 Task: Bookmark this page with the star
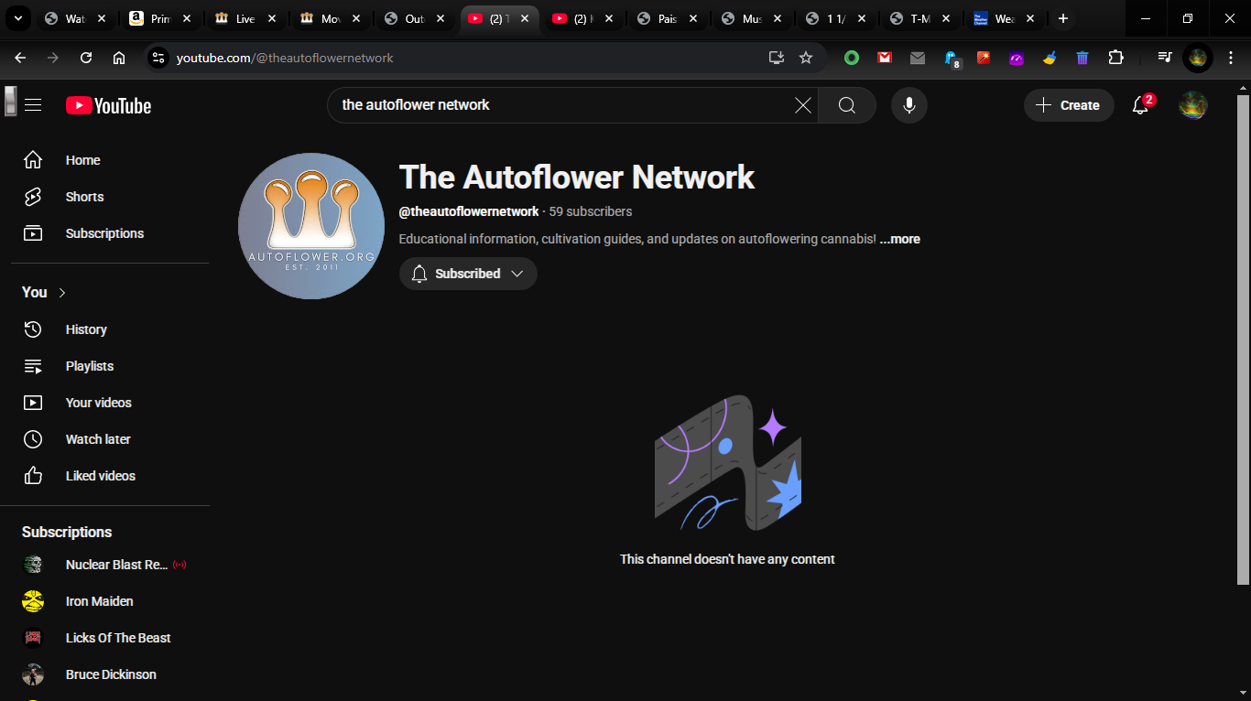tap(806, 58)
